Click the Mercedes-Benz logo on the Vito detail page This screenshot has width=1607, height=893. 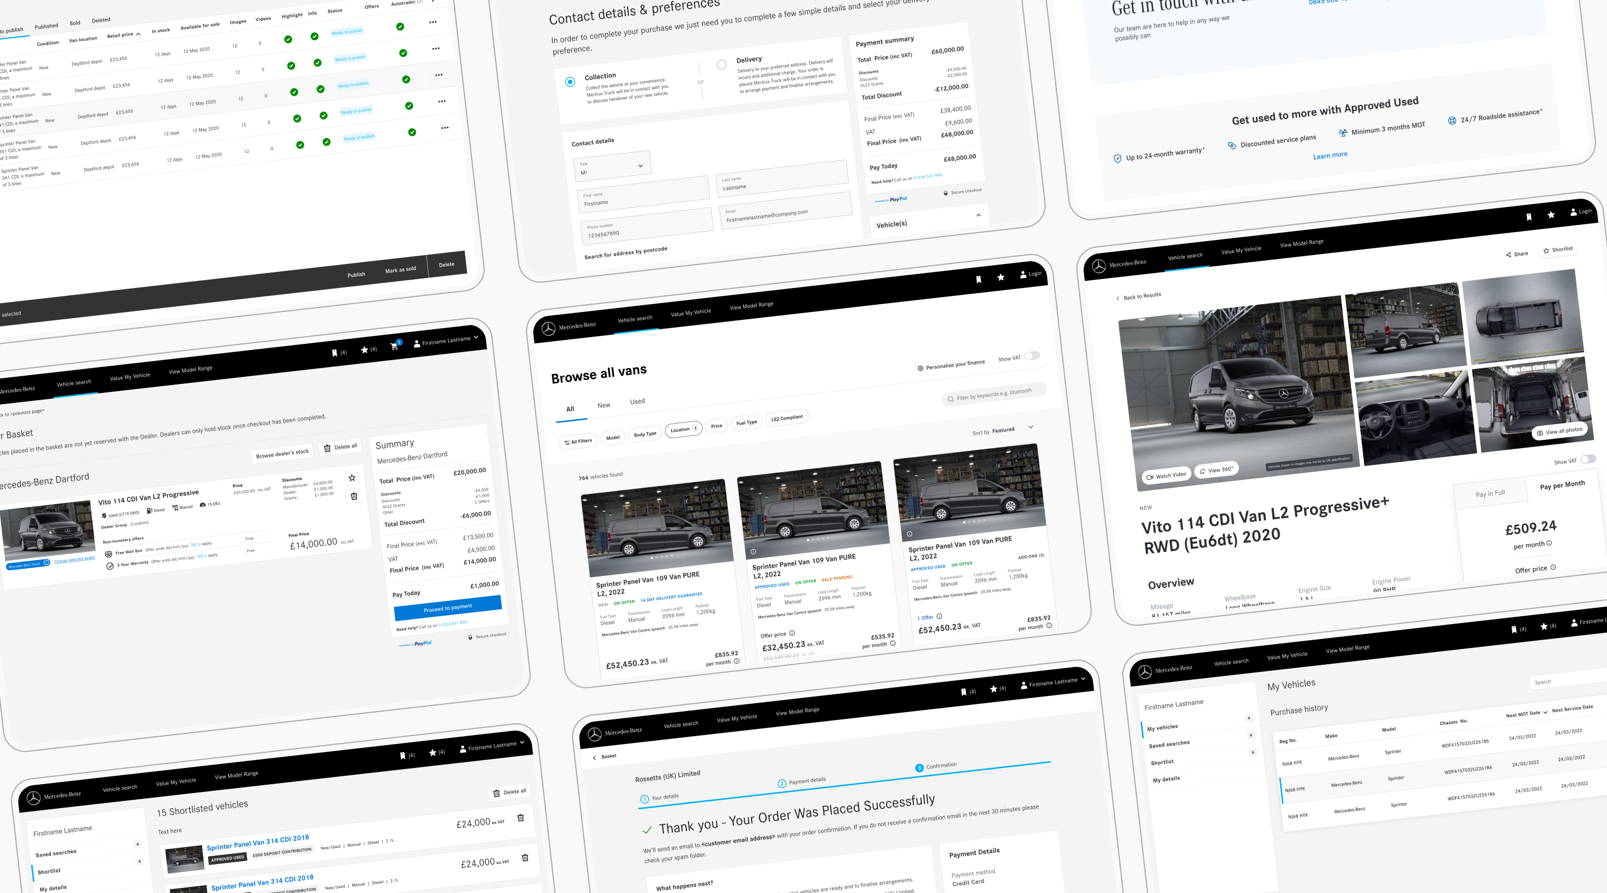coord(1099,266)
